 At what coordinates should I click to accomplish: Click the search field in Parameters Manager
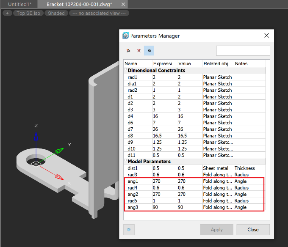pos(243,51)
